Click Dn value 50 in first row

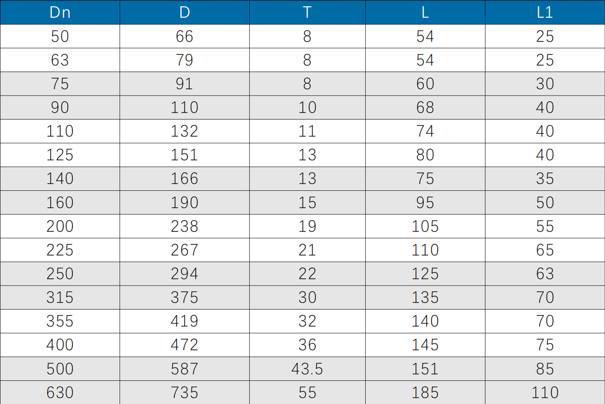60,36
